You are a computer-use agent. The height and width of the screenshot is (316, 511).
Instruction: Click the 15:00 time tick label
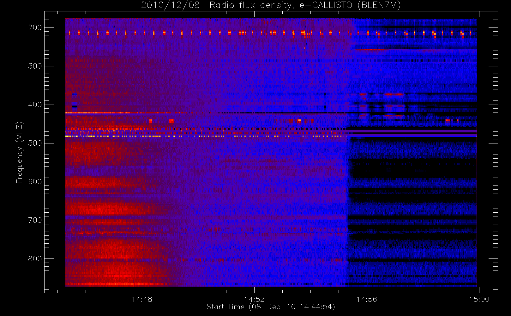coord(479,299)
